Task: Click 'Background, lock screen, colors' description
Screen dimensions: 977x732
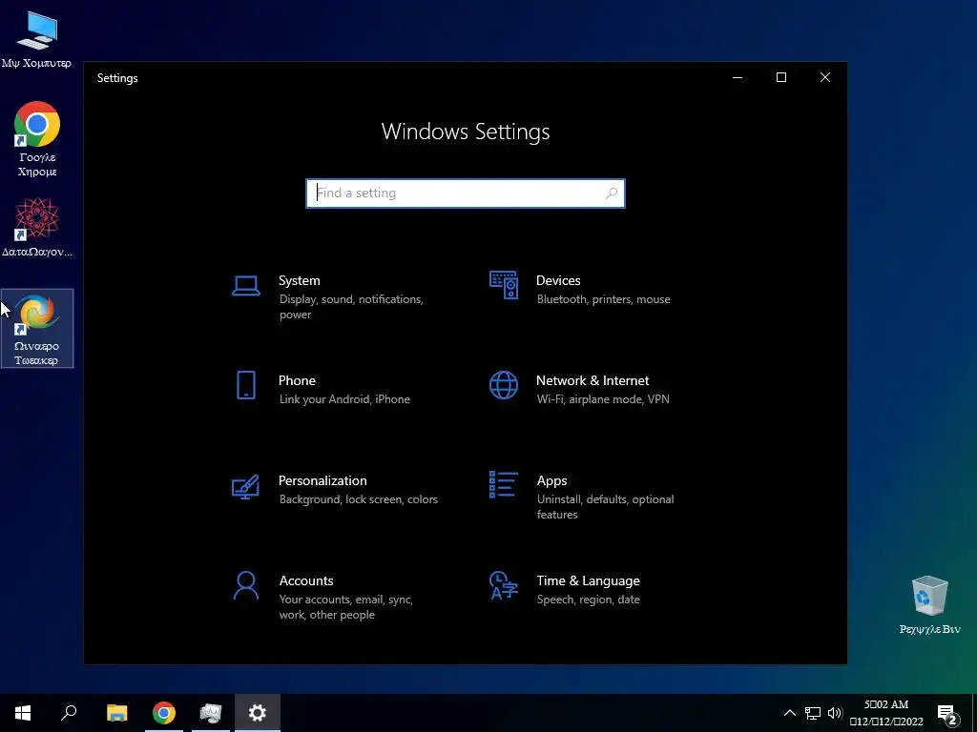Action: click(x=359, y=499)
